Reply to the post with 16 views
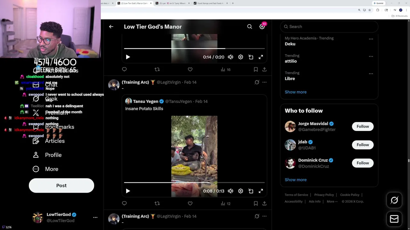 (x=124, y=69)
